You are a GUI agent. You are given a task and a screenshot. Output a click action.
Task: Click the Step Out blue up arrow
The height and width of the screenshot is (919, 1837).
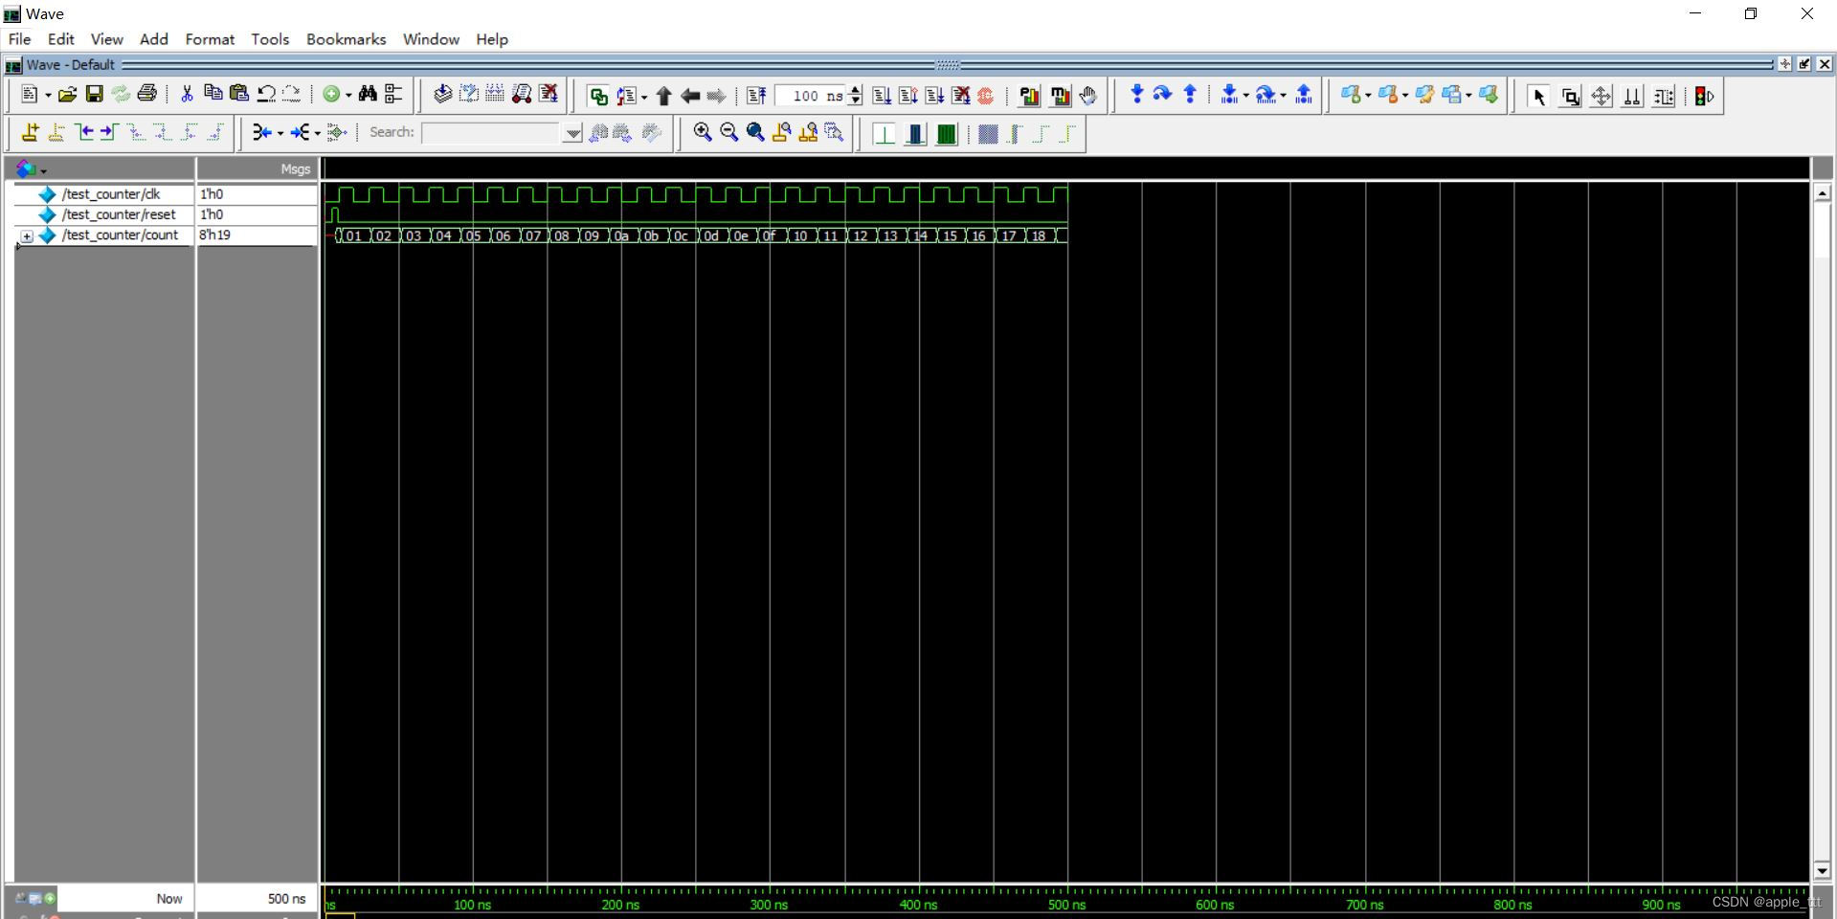click(1190, 94)
